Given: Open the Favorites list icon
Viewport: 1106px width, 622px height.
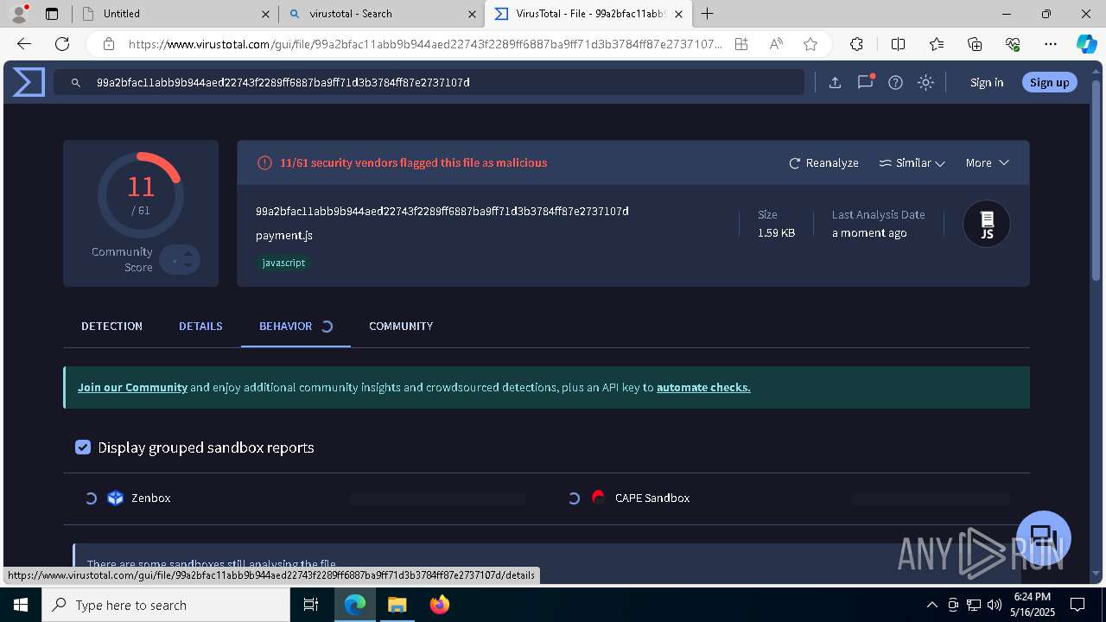Looking at the screenshot, I should click(937, 44).
